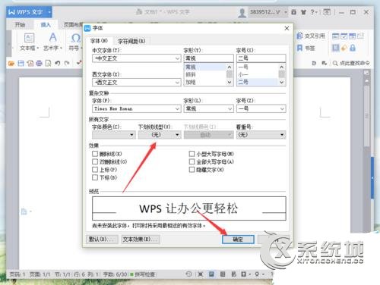This screenshot has width=380, height=285.
Task: Select 小一 in the font size list
Action: pos(243,74)
